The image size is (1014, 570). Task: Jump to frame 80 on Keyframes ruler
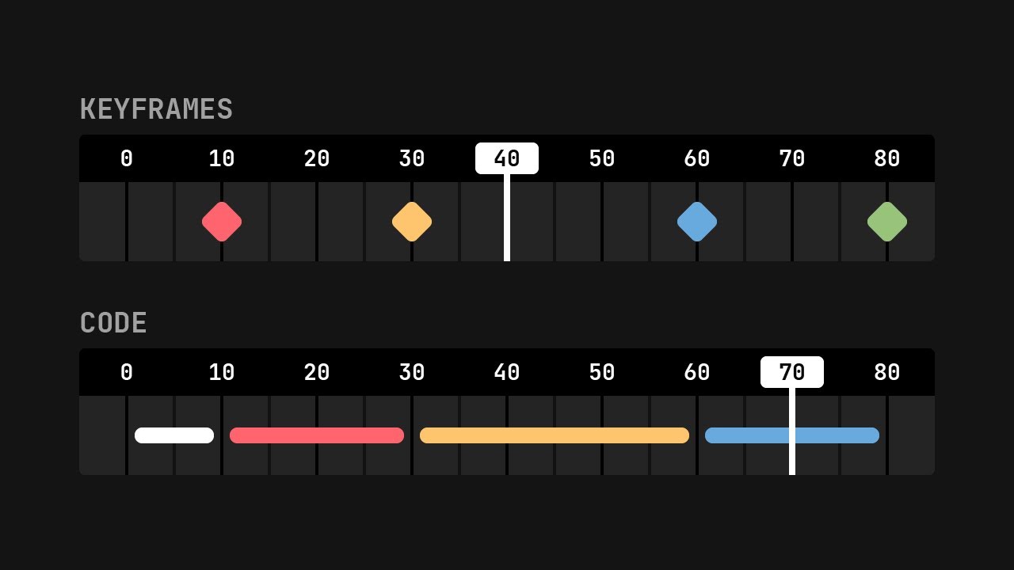point(887,159)
